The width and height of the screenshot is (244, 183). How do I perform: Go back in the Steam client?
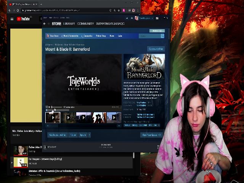pyautogui.click(x=45, y=24)
